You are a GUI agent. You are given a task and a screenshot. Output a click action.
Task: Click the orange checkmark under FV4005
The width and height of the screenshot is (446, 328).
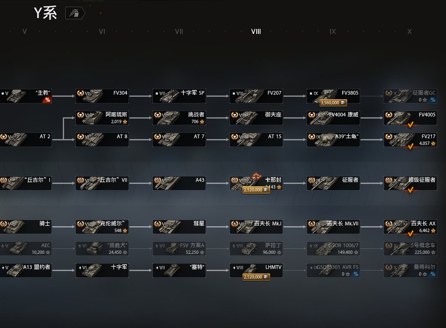point(410,124)
